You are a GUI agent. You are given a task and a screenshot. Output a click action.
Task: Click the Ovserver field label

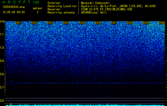[x=54, y=3]
